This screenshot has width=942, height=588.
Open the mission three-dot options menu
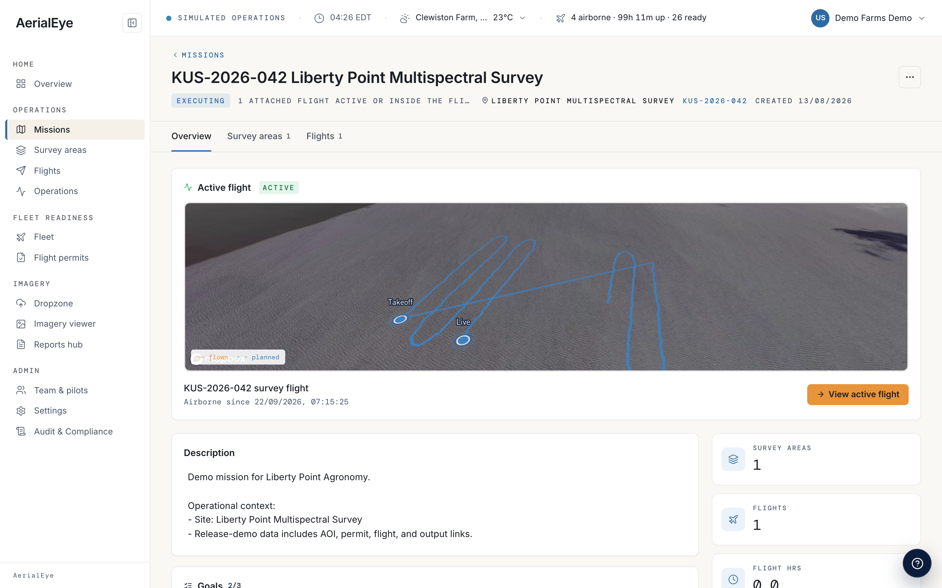click(910, 77)
